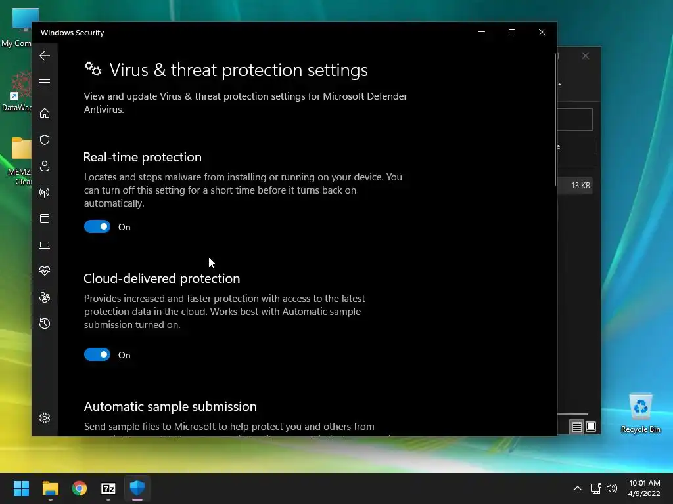Turn off Real-time protection toggle

[x=97, y=226]
